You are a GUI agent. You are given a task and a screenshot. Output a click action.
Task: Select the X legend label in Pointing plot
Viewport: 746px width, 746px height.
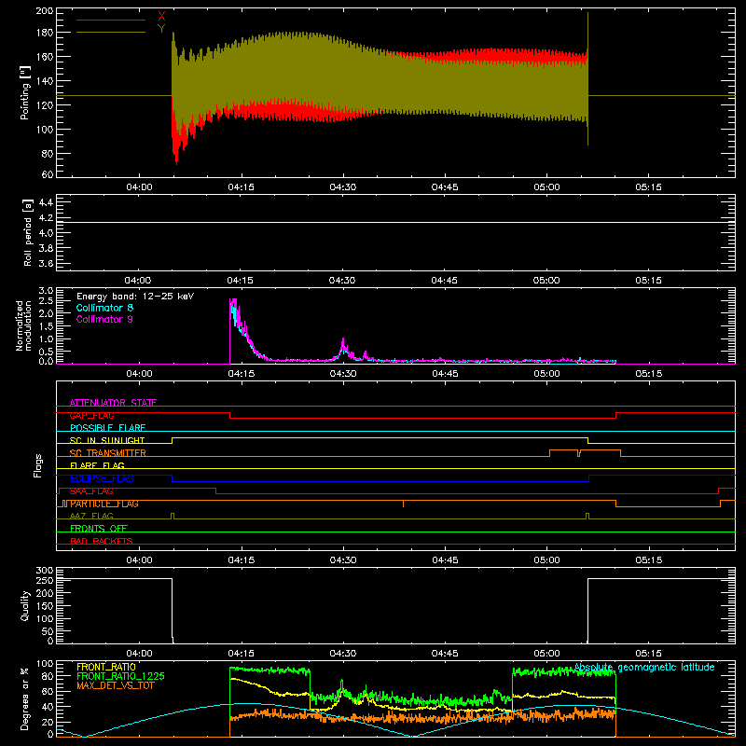coord(161,17)
